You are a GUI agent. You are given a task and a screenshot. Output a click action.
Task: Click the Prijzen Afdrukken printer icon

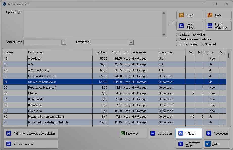click(x=210, y=26)
